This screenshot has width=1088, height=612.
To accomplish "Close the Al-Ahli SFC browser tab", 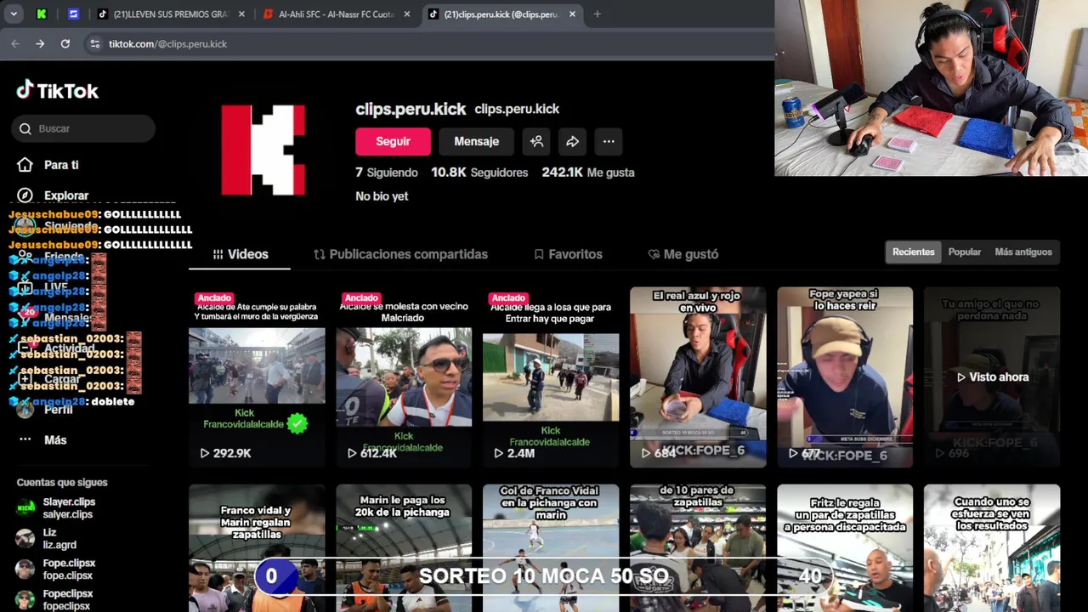I will point(407,14).
